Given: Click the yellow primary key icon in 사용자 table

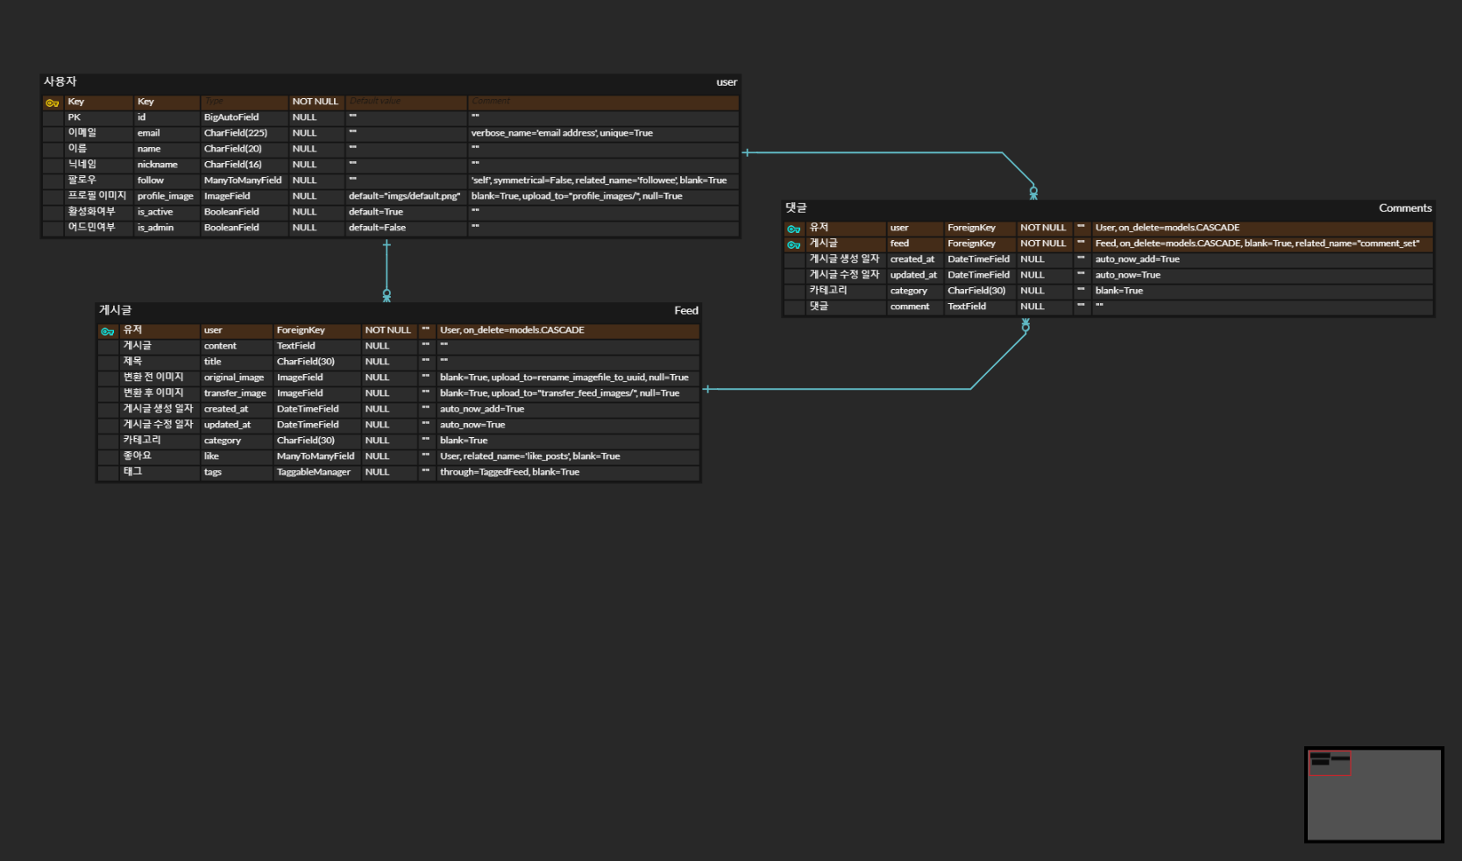Looking at the screenshot, I should (x=52, y=102).
